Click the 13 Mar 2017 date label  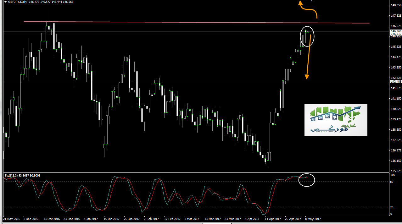click(213, 219)
